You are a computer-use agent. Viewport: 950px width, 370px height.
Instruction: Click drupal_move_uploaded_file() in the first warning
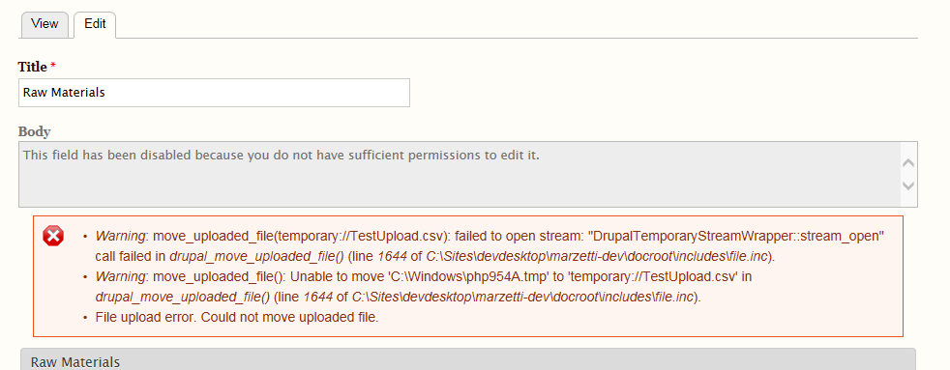(256, 256)
